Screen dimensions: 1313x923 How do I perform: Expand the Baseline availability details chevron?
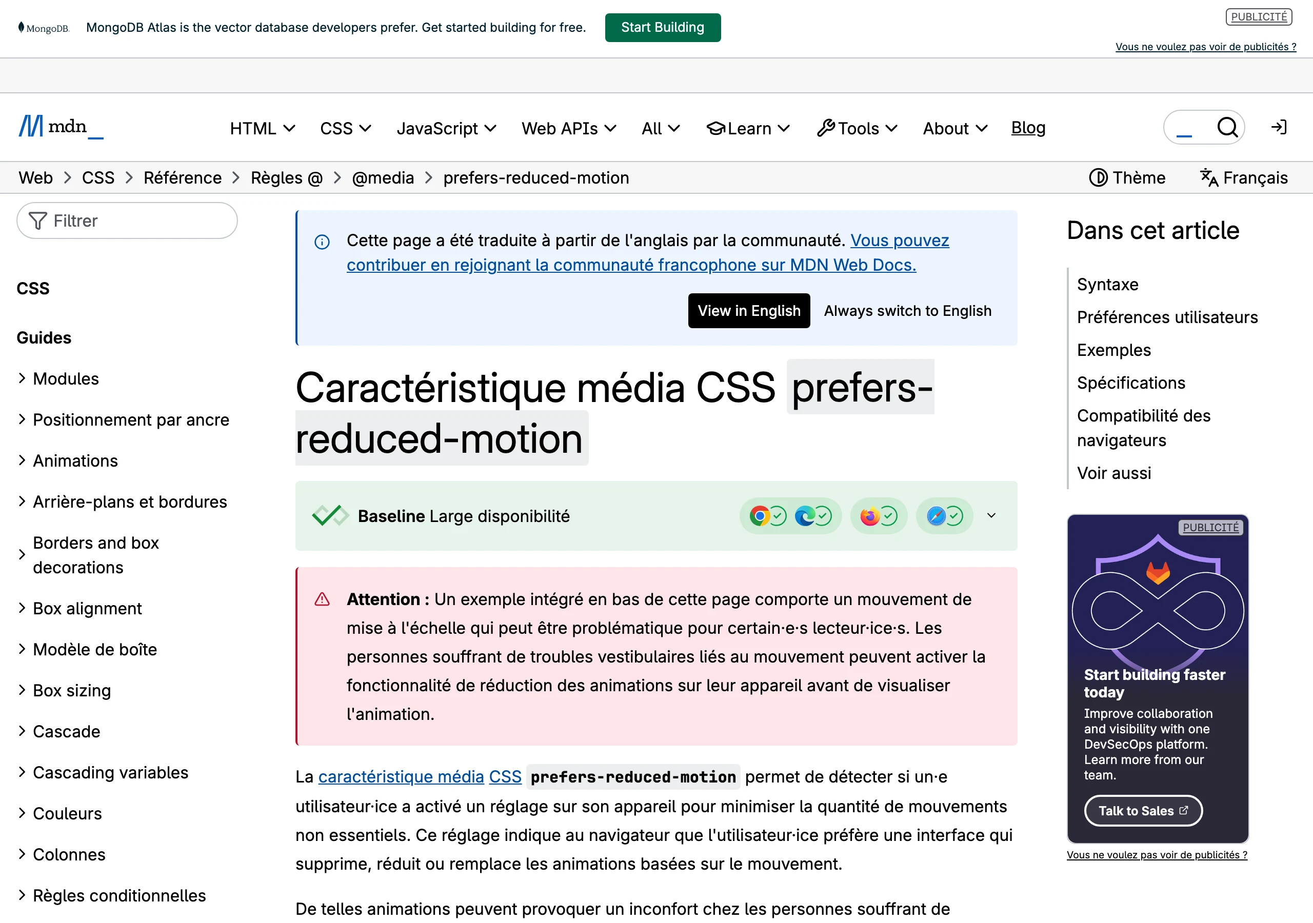click(x=991, y=516)
